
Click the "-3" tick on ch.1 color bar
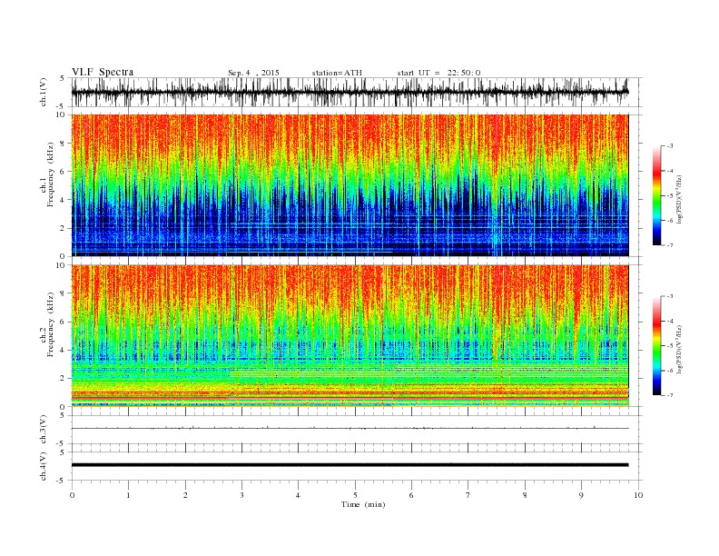[x=670, y=146]
